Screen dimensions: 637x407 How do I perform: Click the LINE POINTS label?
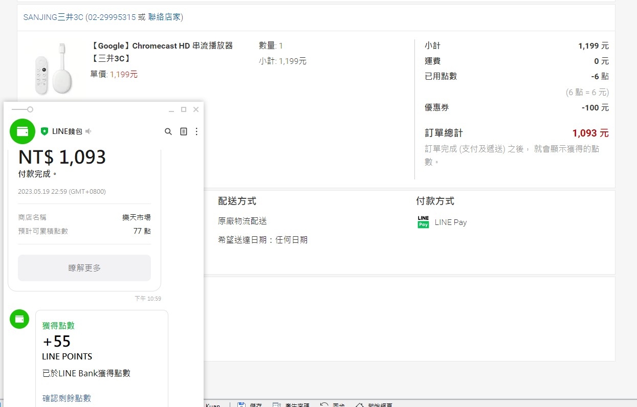click(x=67, y=356)
